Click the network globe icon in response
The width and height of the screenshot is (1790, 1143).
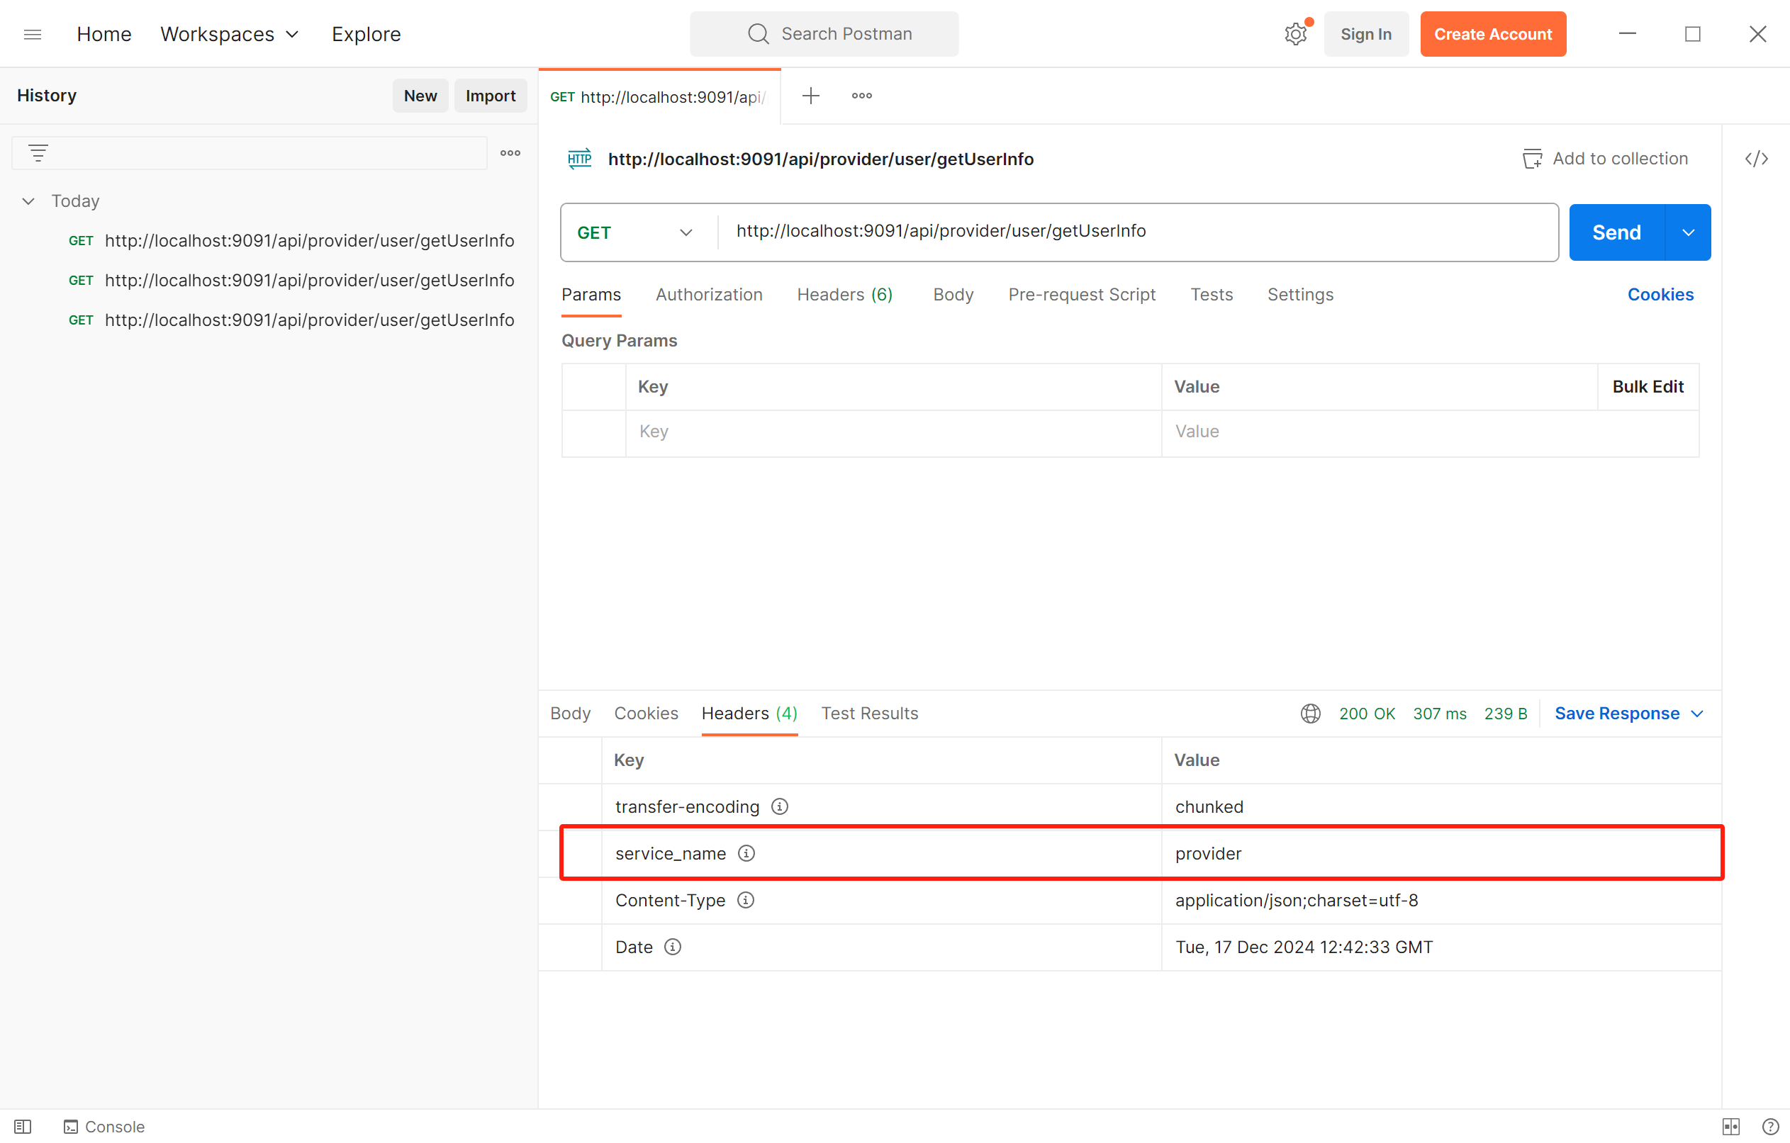click(1311, 714)
